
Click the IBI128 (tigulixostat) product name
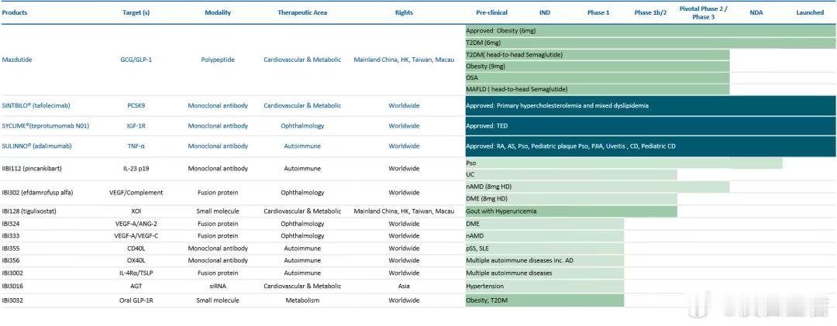click(x=30, y=211)
